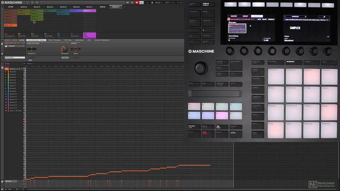Image resolution: width=340 pixels, height=191 pixels.
Task: Click the restart transport button in the header
Action: coord(127,3)
